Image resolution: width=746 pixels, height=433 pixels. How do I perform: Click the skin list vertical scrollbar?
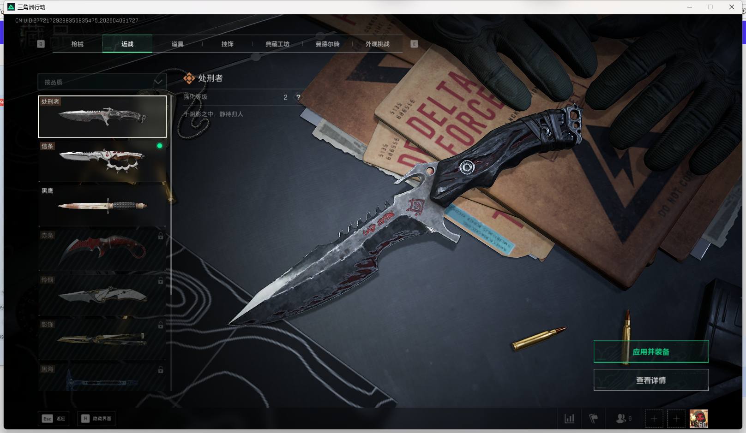(171, 195)
